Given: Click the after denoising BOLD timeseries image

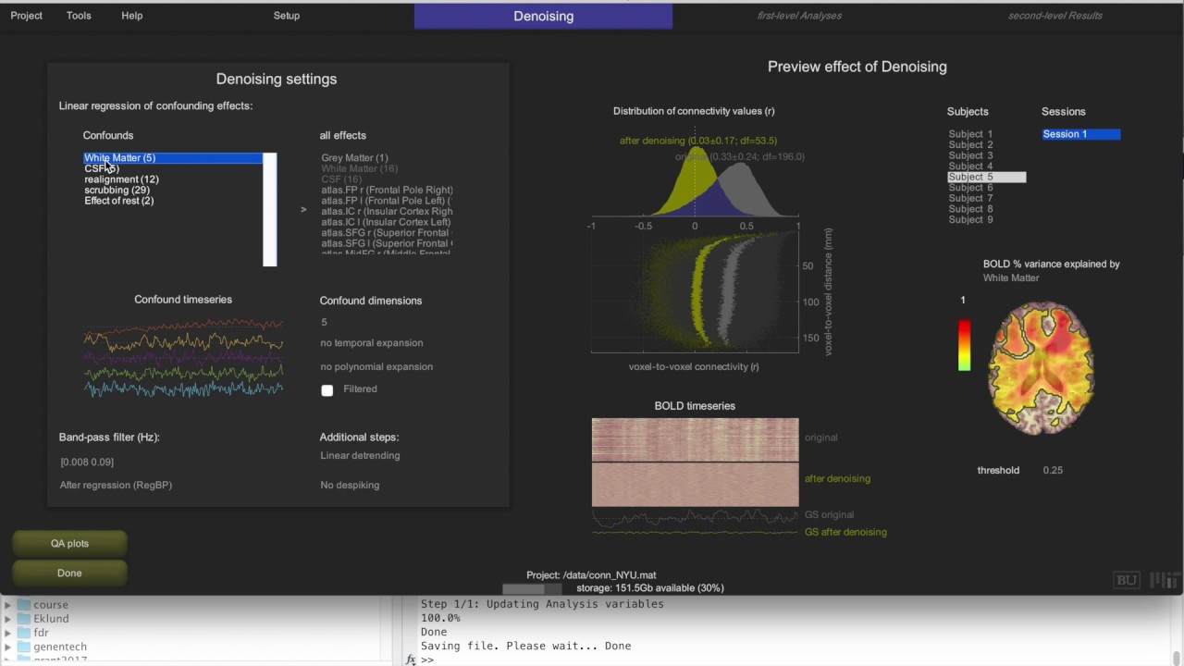Looking at the screenshot, I should [695, 485].
